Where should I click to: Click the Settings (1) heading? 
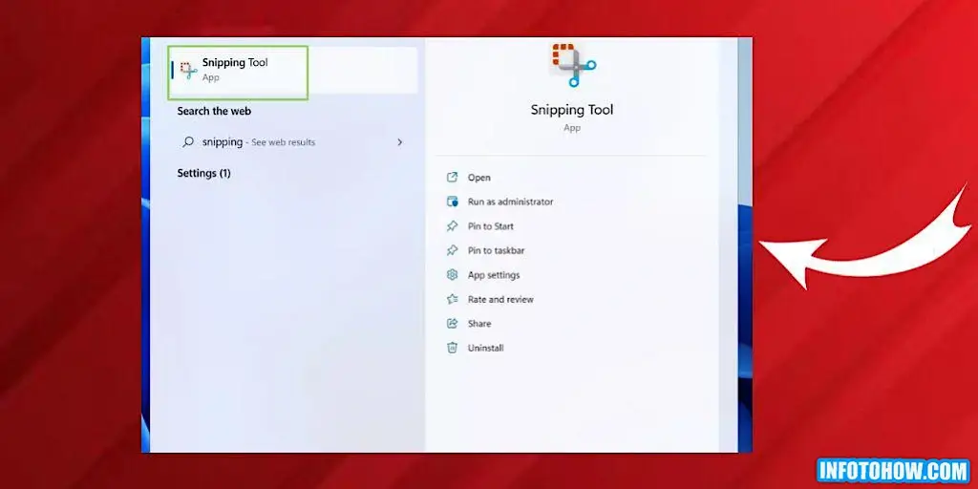coord(203,173)
